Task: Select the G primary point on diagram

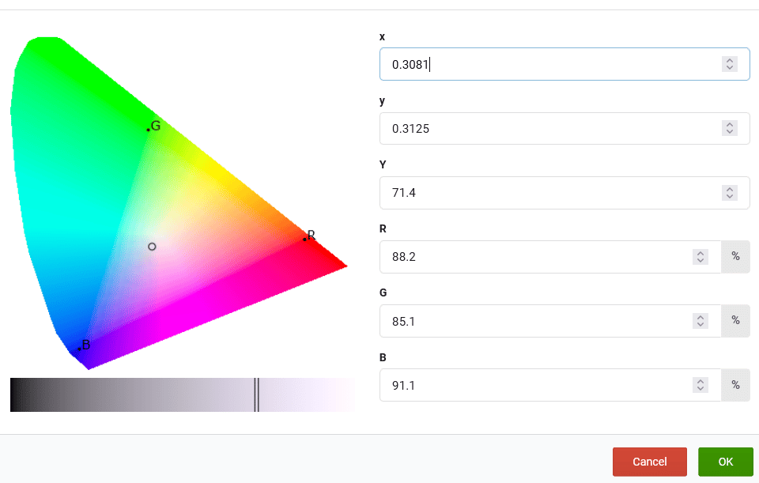Action: 148,129
